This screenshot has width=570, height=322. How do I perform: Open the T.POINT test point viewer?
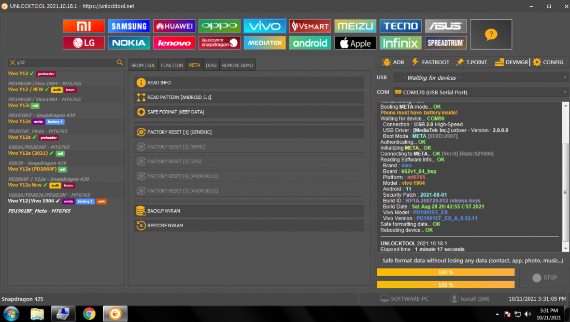coord(472,62)
